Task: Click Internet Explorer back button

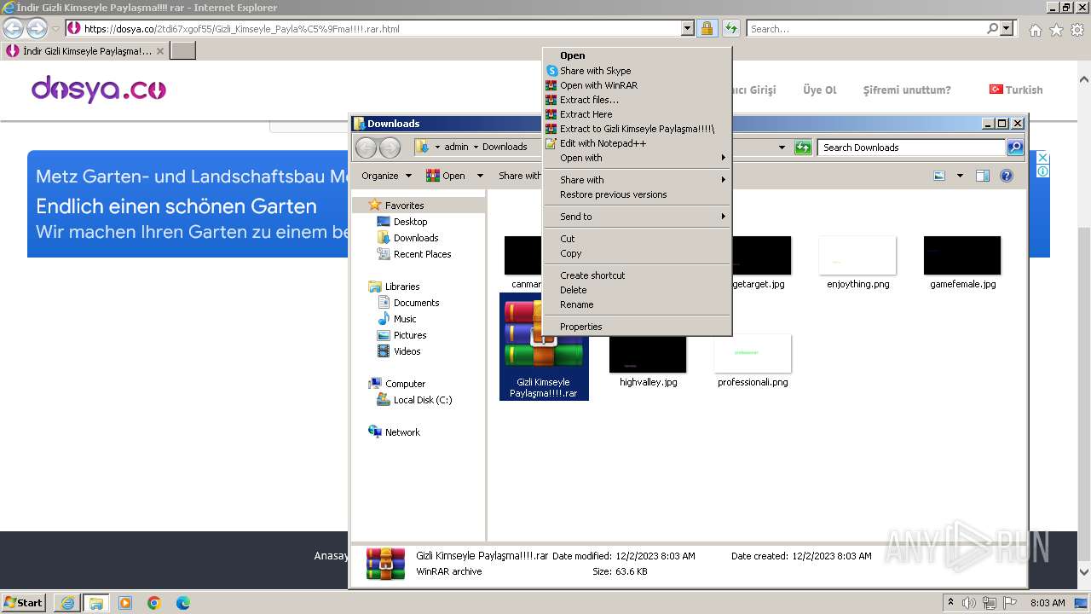Action: (13, 29)
